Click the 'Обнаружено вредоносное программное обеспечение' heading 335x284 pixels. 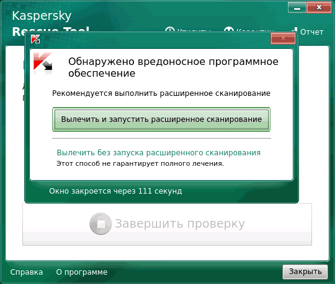coord(173,67)
